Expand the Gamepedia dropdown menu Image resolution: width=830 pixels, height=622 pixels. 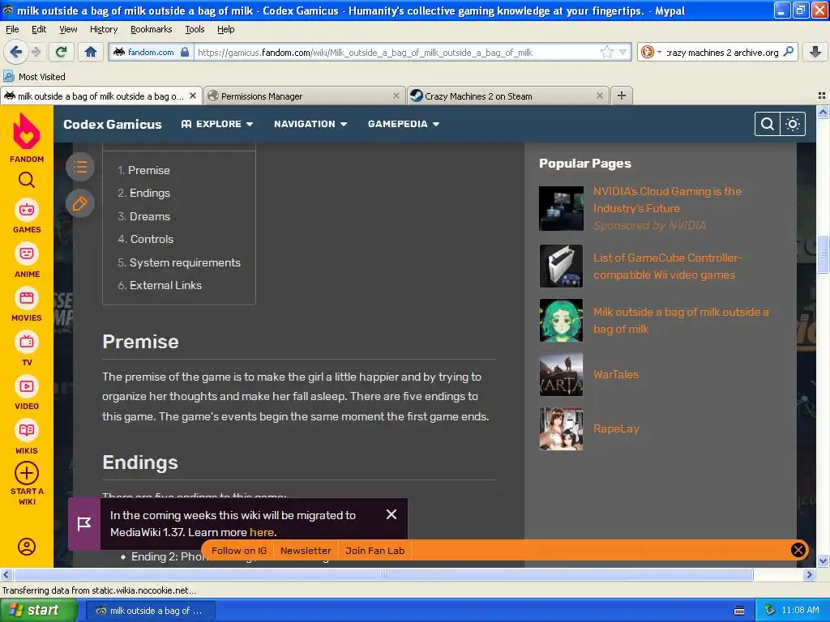(x=404, y=124)
